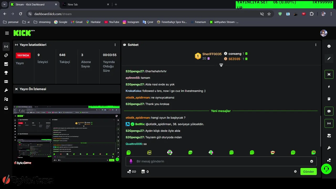Open the personal bookmarks folder
This screenshot has height=189, width=336.
11,22
